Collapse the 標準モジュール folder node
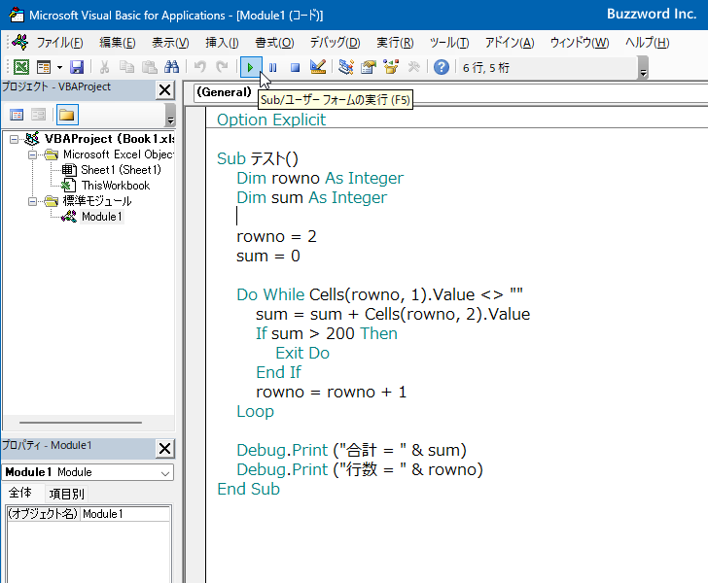 [x=32, y=201]
